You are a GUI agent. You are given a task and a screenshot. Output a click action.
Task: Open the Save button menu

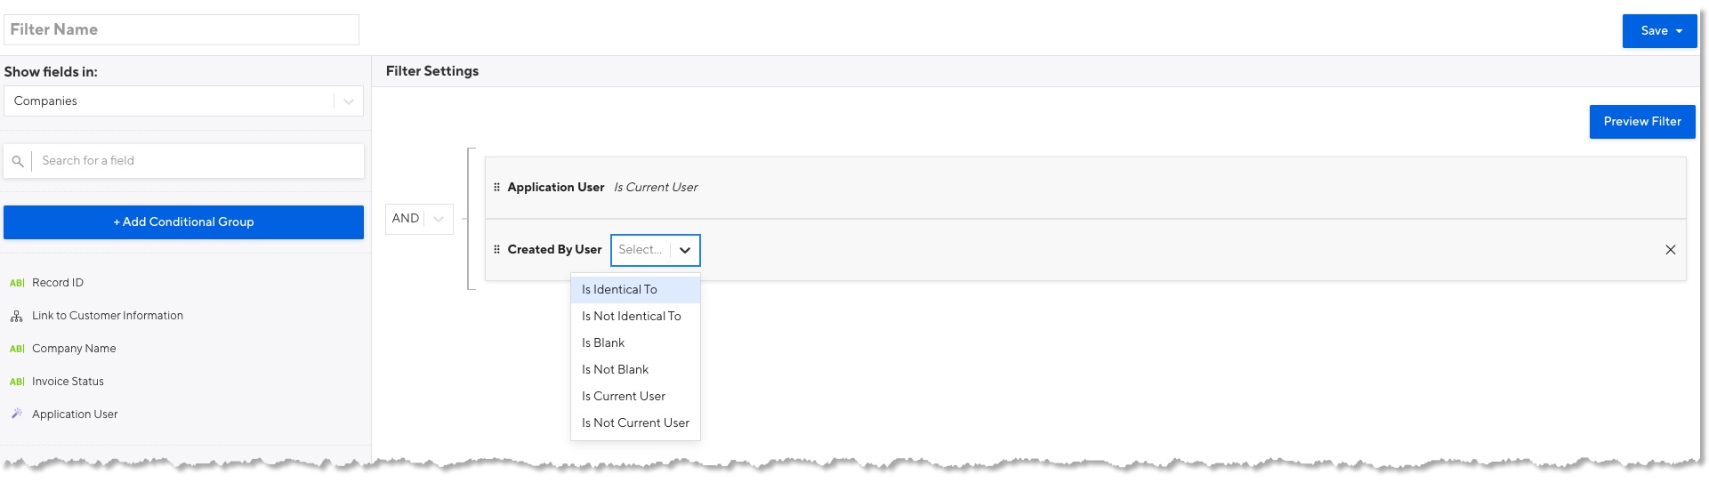[x=1679, y=31]
